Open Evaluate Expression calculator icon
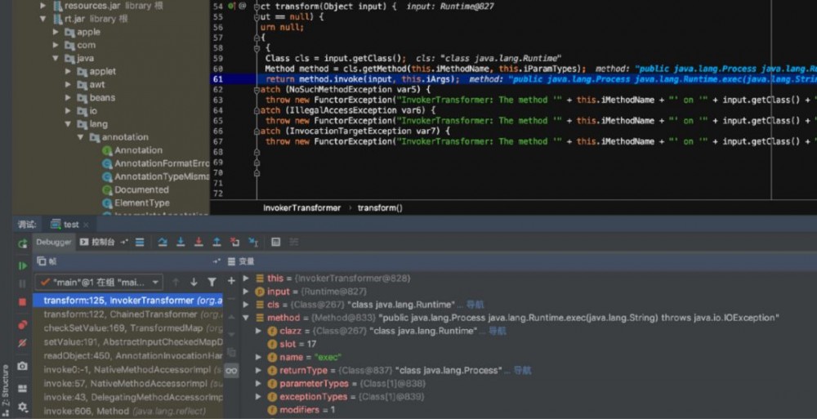Screen dimensions: 817x419 276,243
